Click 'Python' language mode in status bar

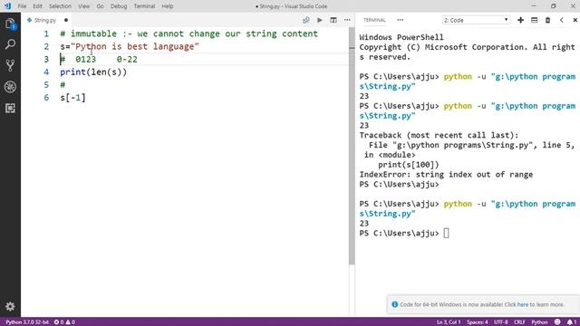pyautogui.click(x=539, y=322)
